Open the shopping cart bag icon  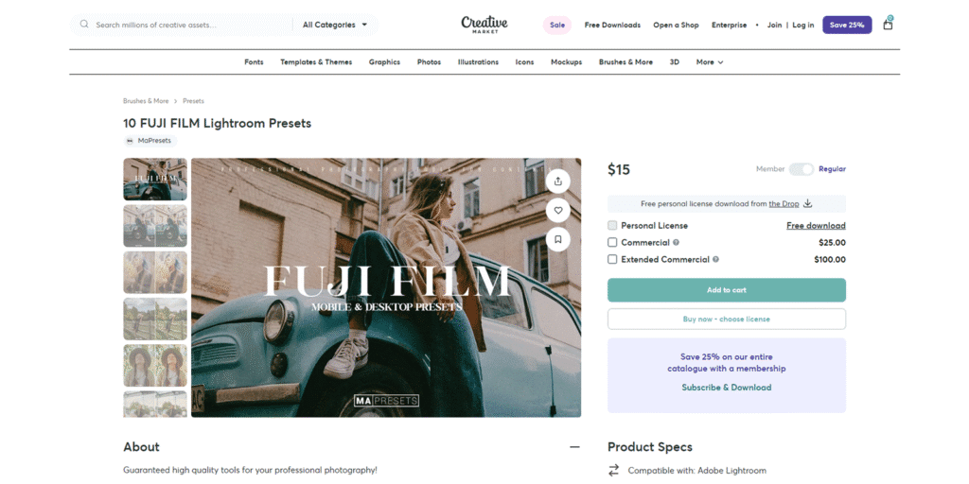point(888,25)
